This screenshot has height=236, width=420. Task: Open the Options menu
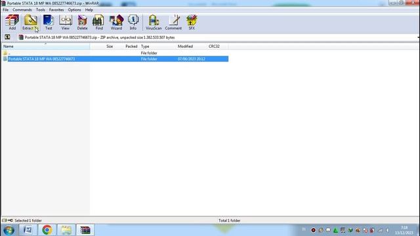(74, 10)
